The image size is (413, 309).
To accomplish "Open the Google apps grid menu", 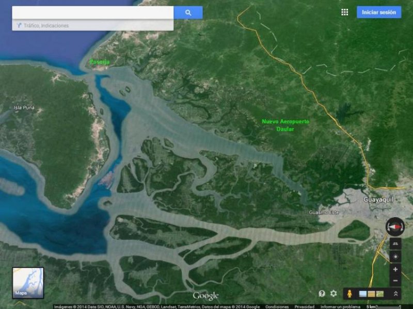I will 344,12.
